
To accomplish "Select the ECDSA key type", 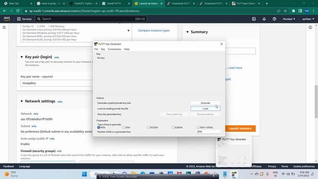I will click(x=148, y=127).
